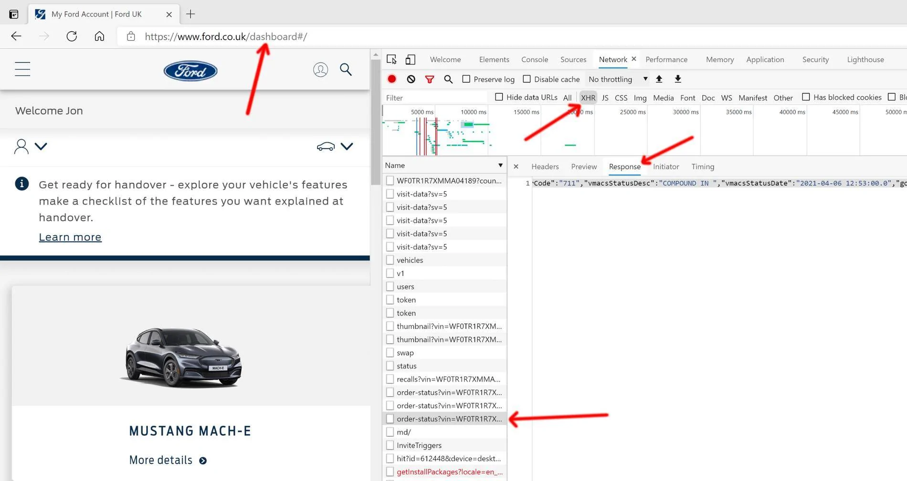Open the Headers tab
This screenshot has height=481, width=907.
(x=545, y=167)
